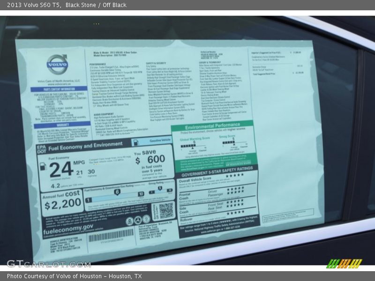Click the Volvo logo on the sticker
Screen dimensions: 375x281
tap(57, 63)
